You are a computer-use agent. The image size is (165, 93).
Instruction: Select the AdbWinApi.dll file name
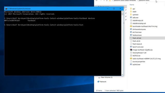tap(138, 21)
